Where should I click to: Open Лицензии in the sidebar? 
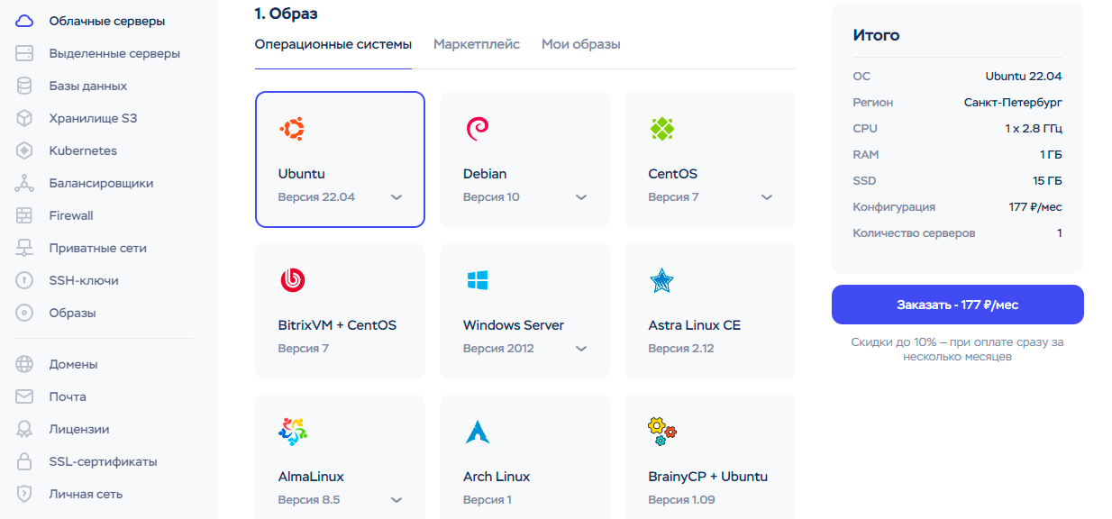coord(79,429)
